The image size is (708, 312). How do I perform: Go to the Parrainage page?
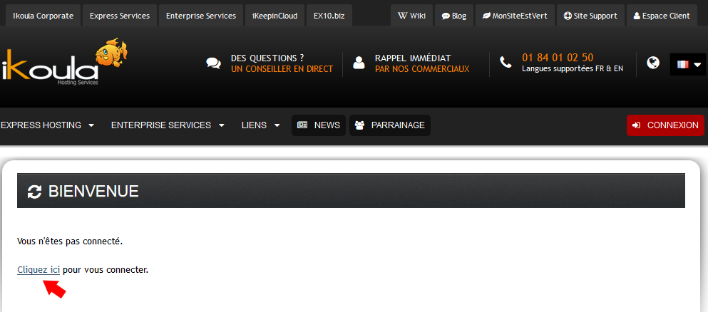pyautogui.click(x=390, y=125)
